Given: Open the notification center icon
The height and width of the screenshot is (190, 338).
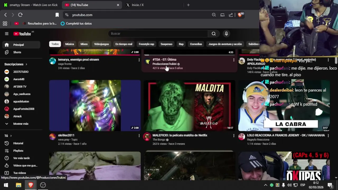Looking at the screenshot, I should point(330,185).
